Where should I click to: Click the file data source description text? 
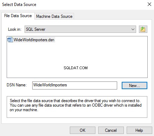(76, 105)
